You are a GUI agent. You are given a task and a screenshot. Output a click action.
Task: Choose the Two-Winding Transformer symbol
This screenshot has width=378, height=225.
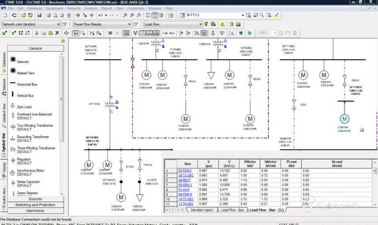click(32, 127)
